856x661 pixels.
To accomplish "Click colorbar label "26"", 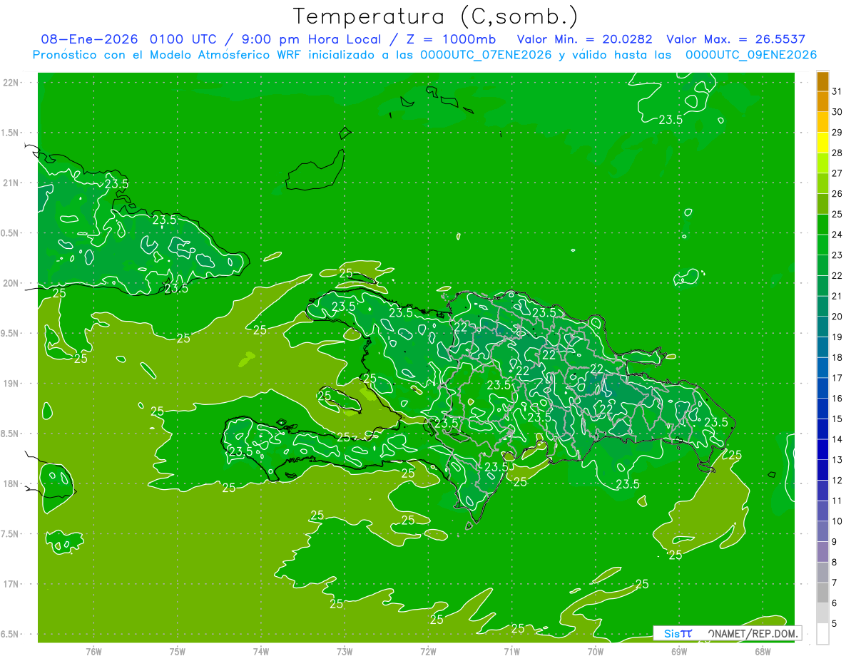I will 837,194.
